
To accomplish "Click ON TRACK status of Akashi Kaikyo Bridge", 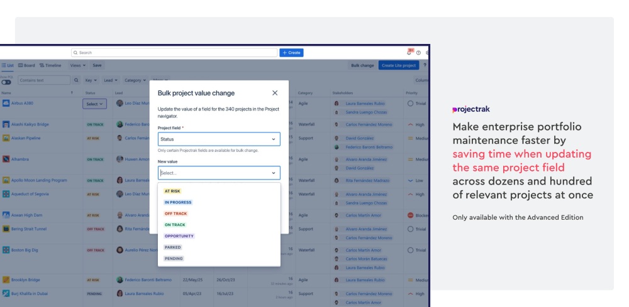I will (95, 125).
